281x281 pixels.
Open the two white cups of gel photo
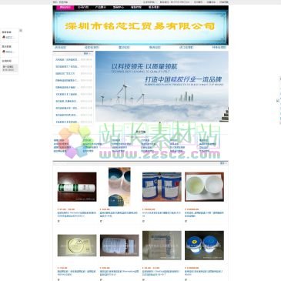tap(204, 187)
